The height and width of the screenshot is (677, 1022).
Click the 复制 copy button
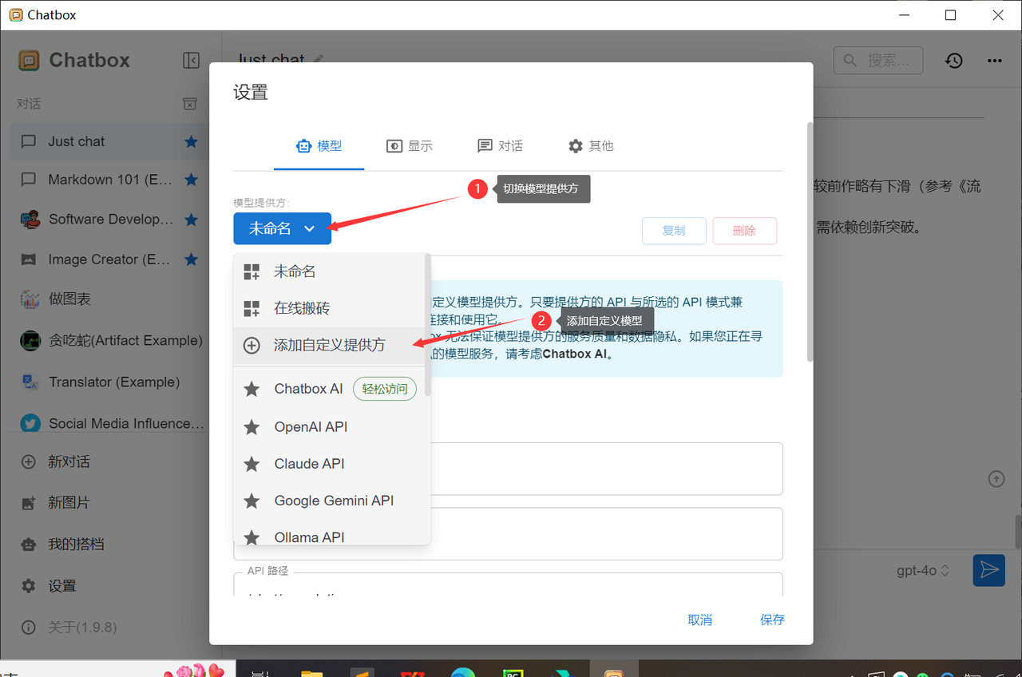click(674, 231)
